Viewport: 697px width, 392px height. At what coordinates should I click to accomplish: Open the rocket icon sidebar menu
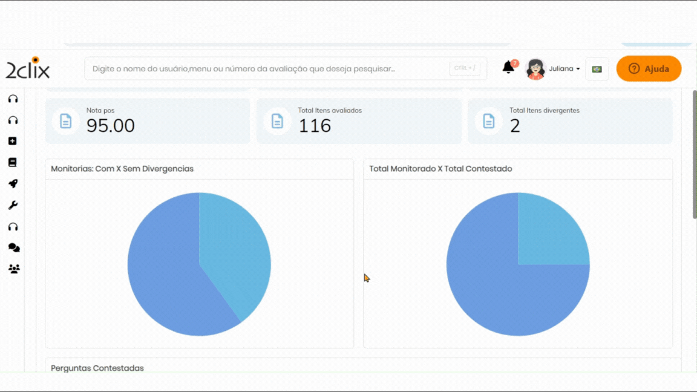tap(12, 184)
